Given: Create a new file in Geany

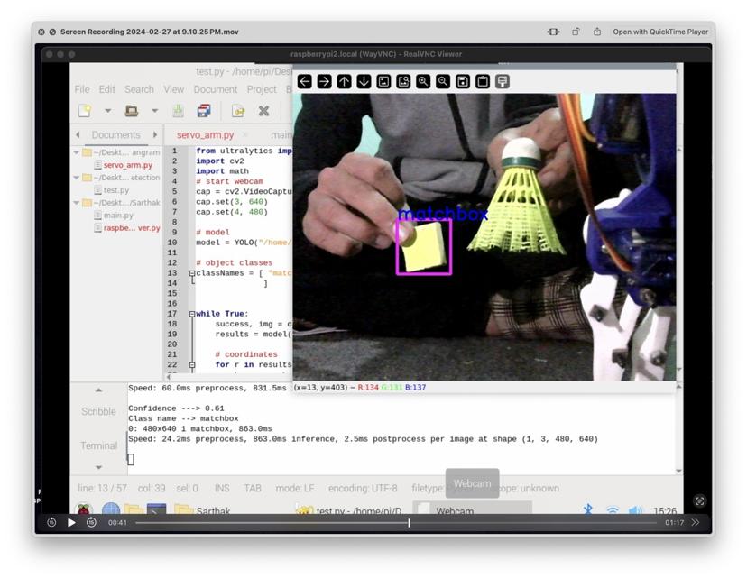Looking at the screenshot, I should [x=85, y=110].
